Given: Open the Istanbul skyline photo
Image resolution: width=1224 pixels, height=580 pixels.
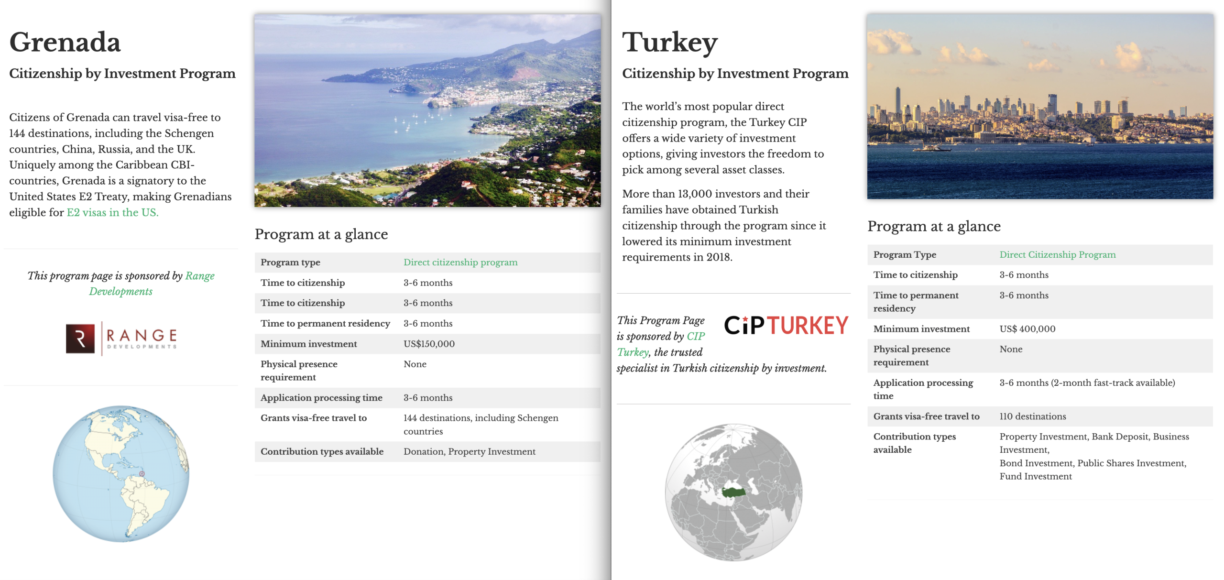Looking at the screenshot, I should click(1040, 106).
